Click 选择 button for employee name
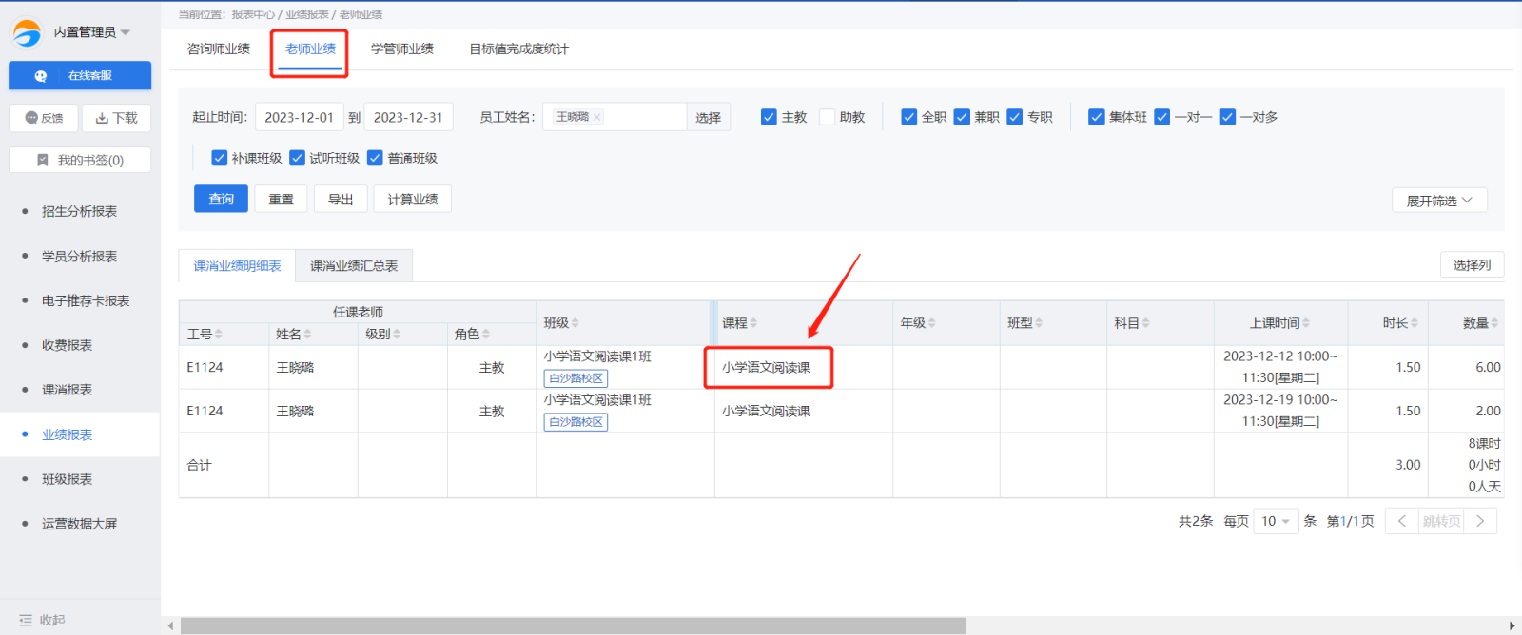This screenshot has width=1522, height=635. coord(708,117)
